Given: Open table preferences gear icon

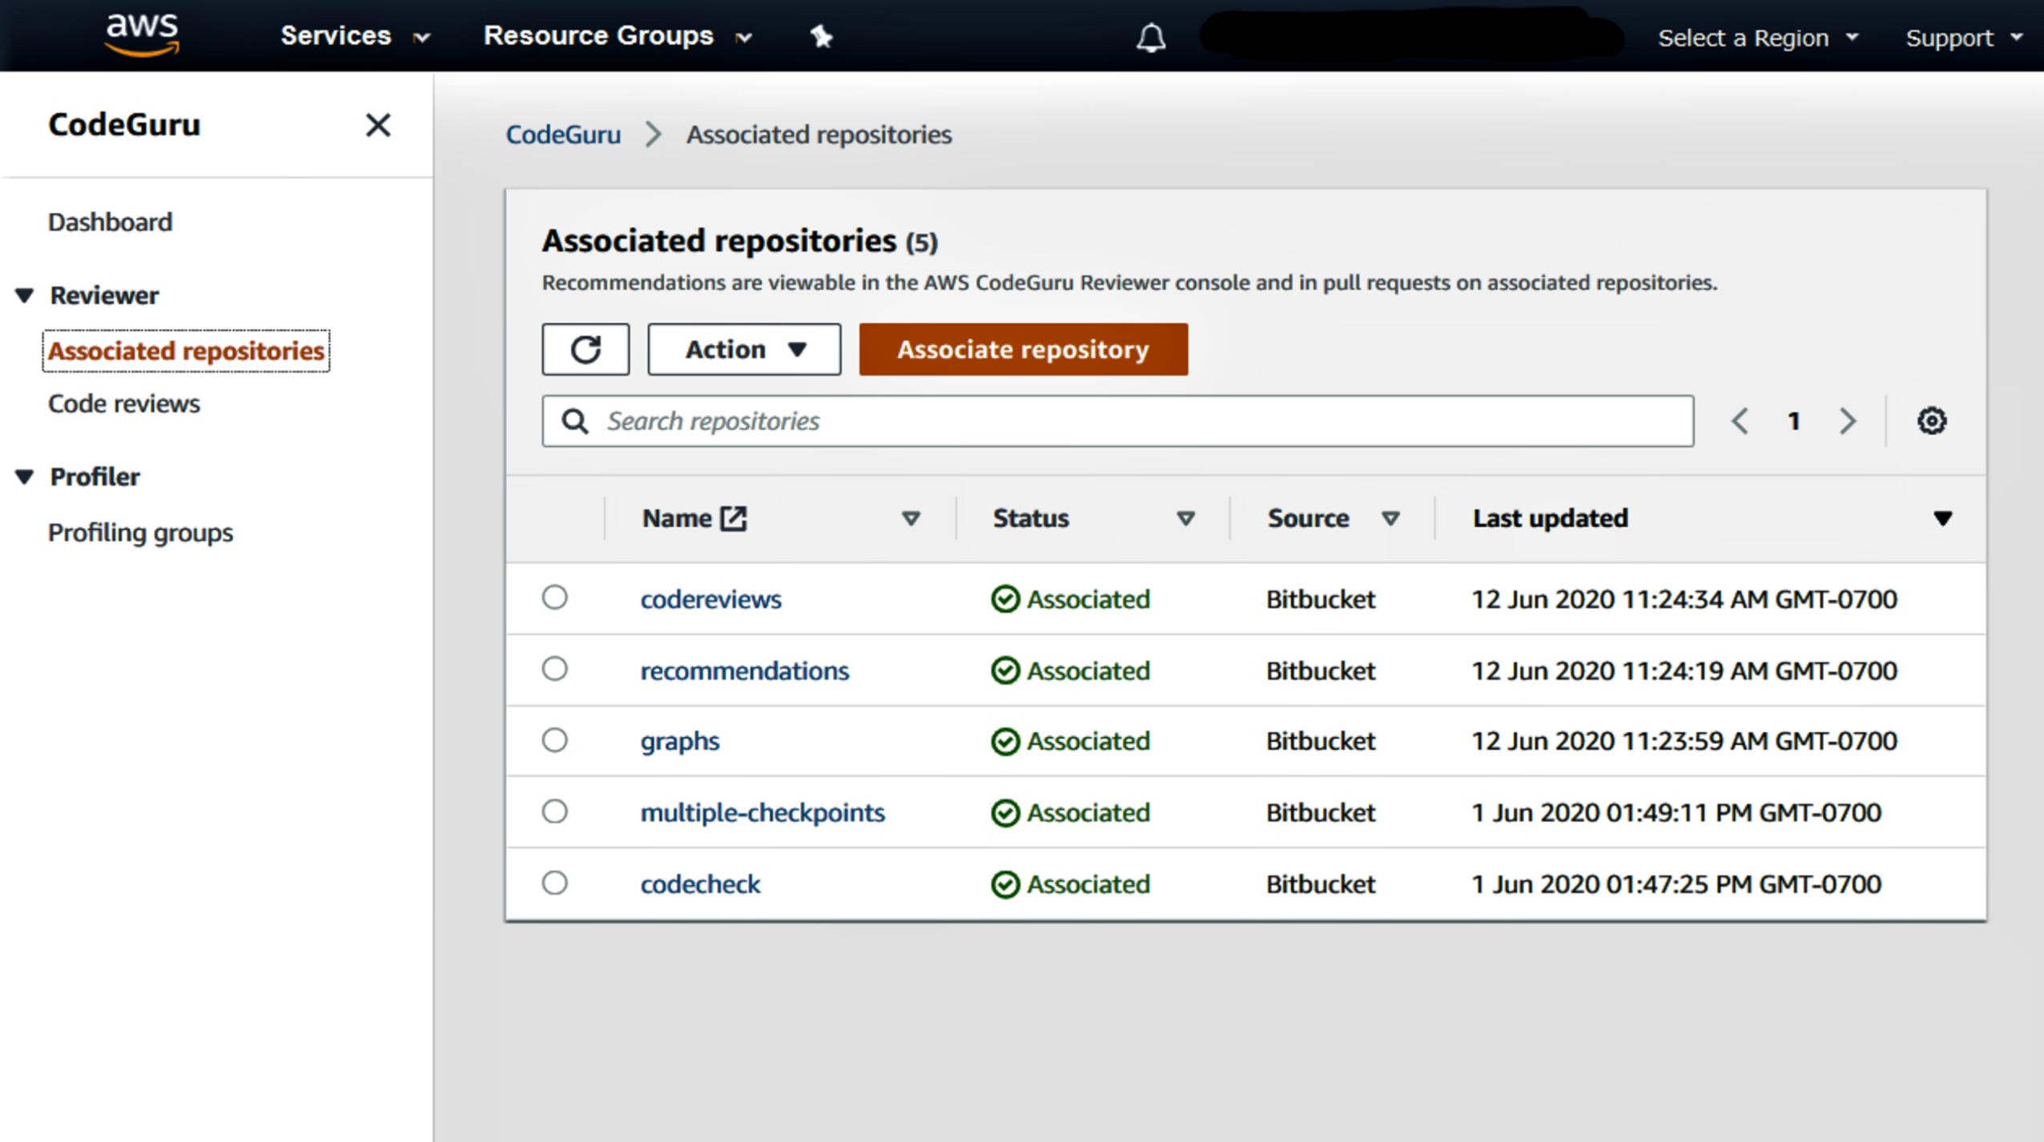Looking at the screenshot, I should click(x=1931, y=420).
